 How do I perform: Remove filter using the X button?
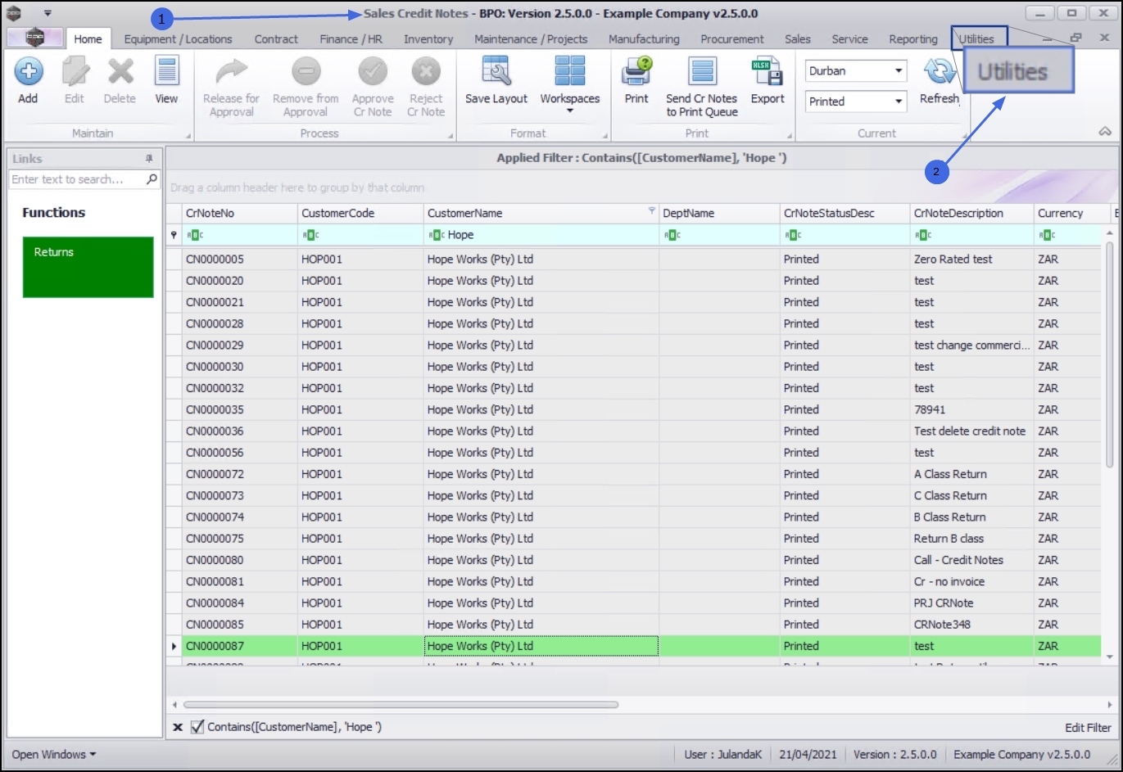click(178, 727)
